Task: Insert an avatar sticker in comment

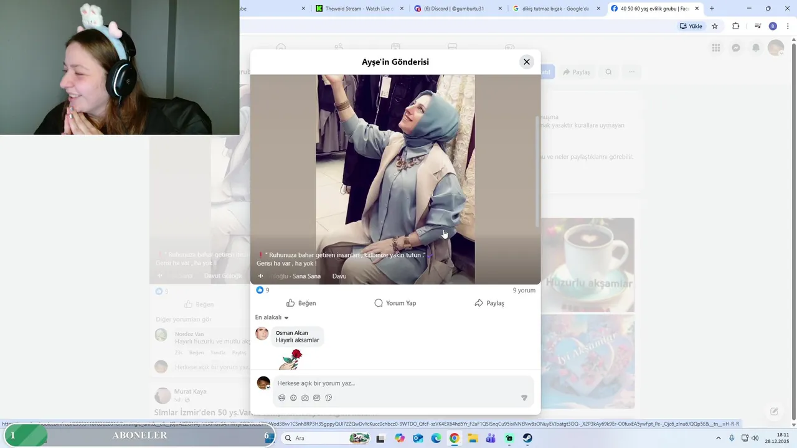Action: pyautogui.click(x=282, y=398)
